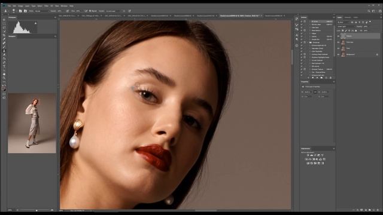Toggle link between width and height in Properties

pos(315,92)
